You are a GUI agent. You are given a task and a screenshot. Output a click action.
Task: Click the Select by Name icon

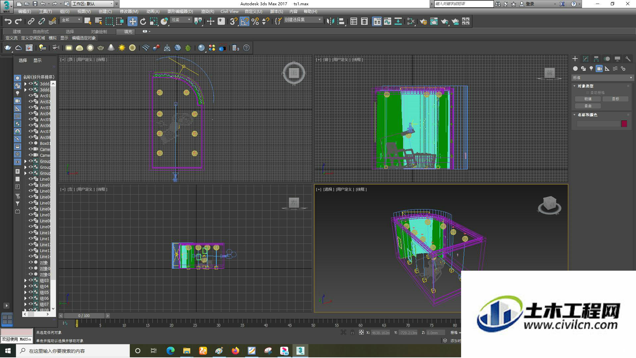[98, 22]
